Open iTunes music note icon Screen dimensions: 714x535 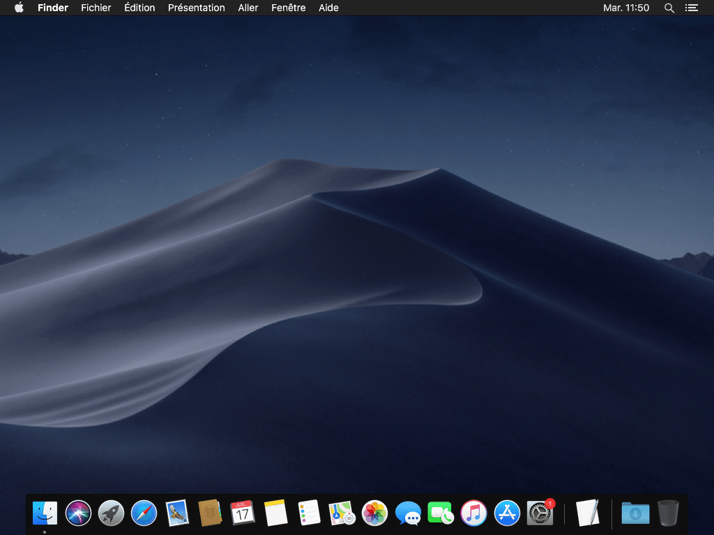click(x=473, y=513)
